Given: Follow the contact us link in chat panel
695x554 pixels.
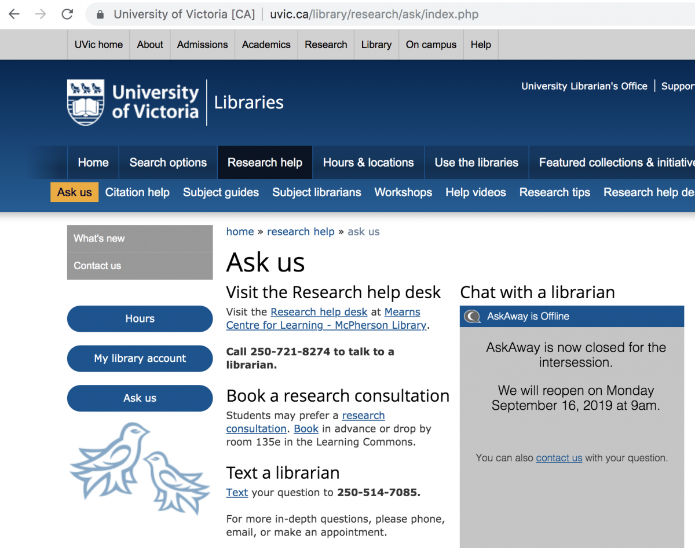Looking at the screenshot, I should [x=559, y=458].
